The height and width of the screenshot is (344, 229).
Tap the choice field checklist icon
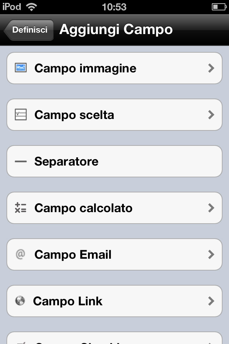click(x=21, y=115)
